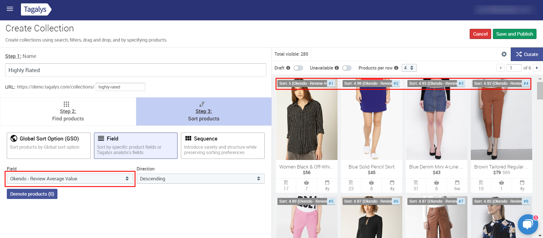Toggle the Draft switch

click(298, 68)
